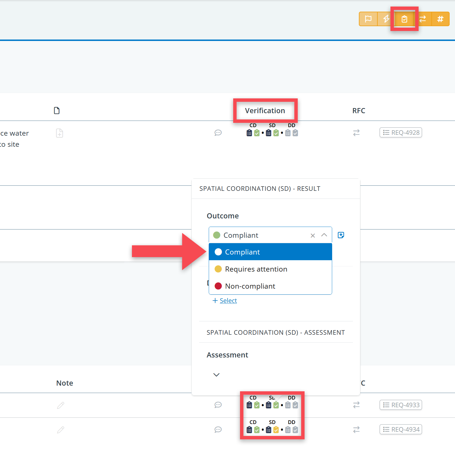Viewport: 455px width, 455px height.
Task: Toggle the RFC arrows toolbar button
Action: pos(423,19)
